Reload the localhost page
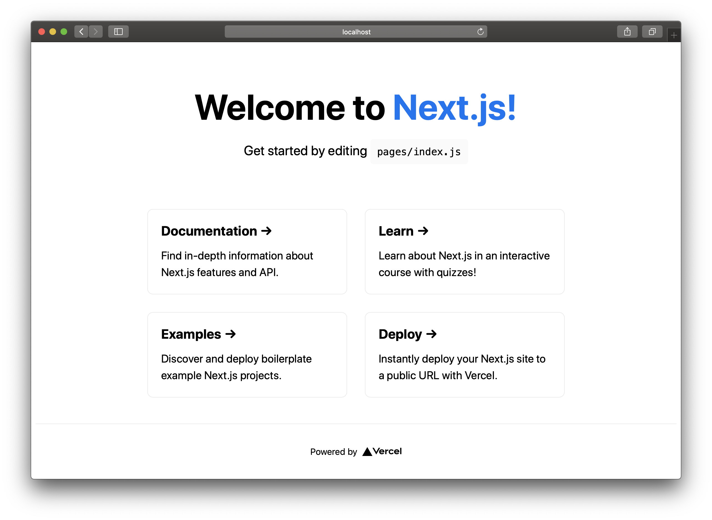This screenshot has height=520, width=712. pos(480,32)
